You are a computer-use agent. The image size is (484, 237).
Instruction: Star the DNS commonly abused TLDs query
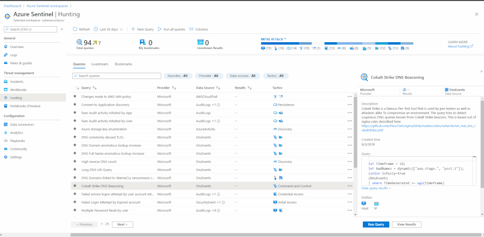point(75,137)
